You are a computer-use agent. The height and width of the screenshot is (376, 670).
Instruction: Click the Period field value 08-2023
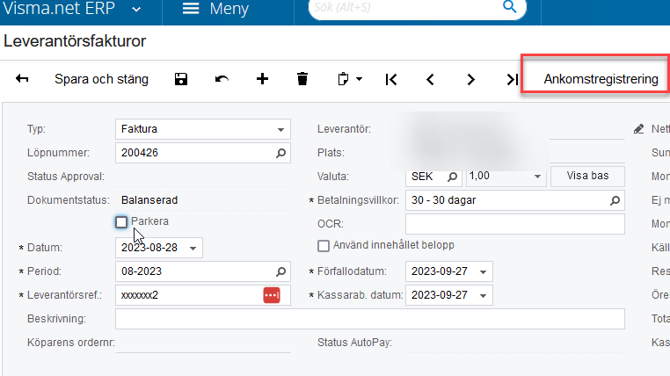point(142,271)
